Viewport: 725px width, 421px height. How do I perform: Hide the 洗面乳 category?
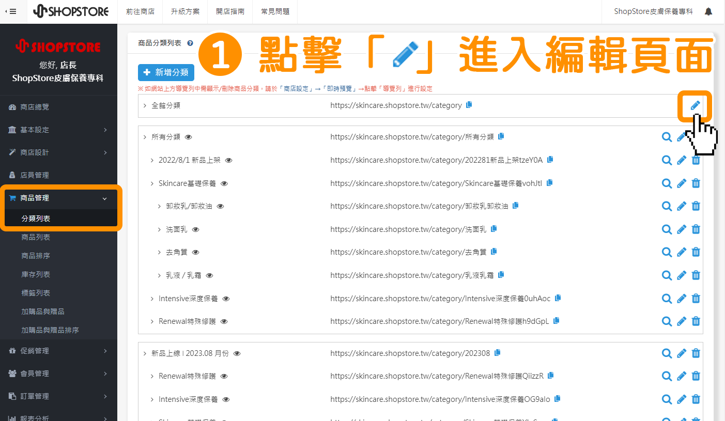pos(195,229)
